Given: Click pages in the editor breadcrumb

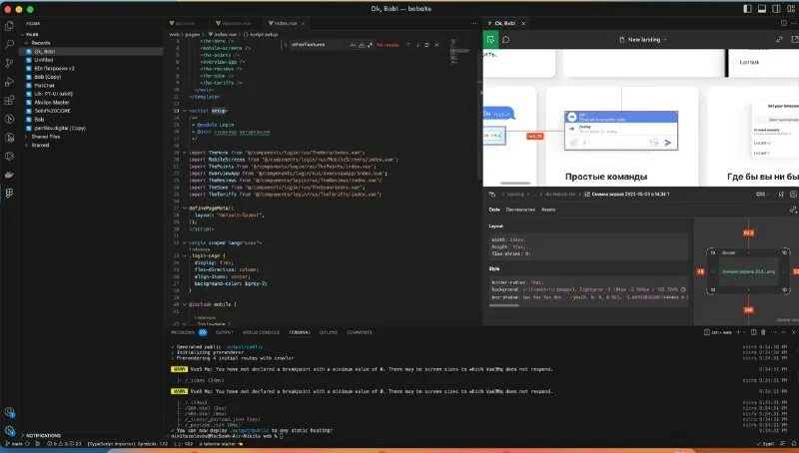Looking at the screenshot, I should (192, 35).
